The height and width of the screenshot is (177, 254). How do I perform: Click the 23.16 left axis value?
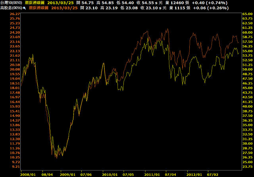(15, 42)
